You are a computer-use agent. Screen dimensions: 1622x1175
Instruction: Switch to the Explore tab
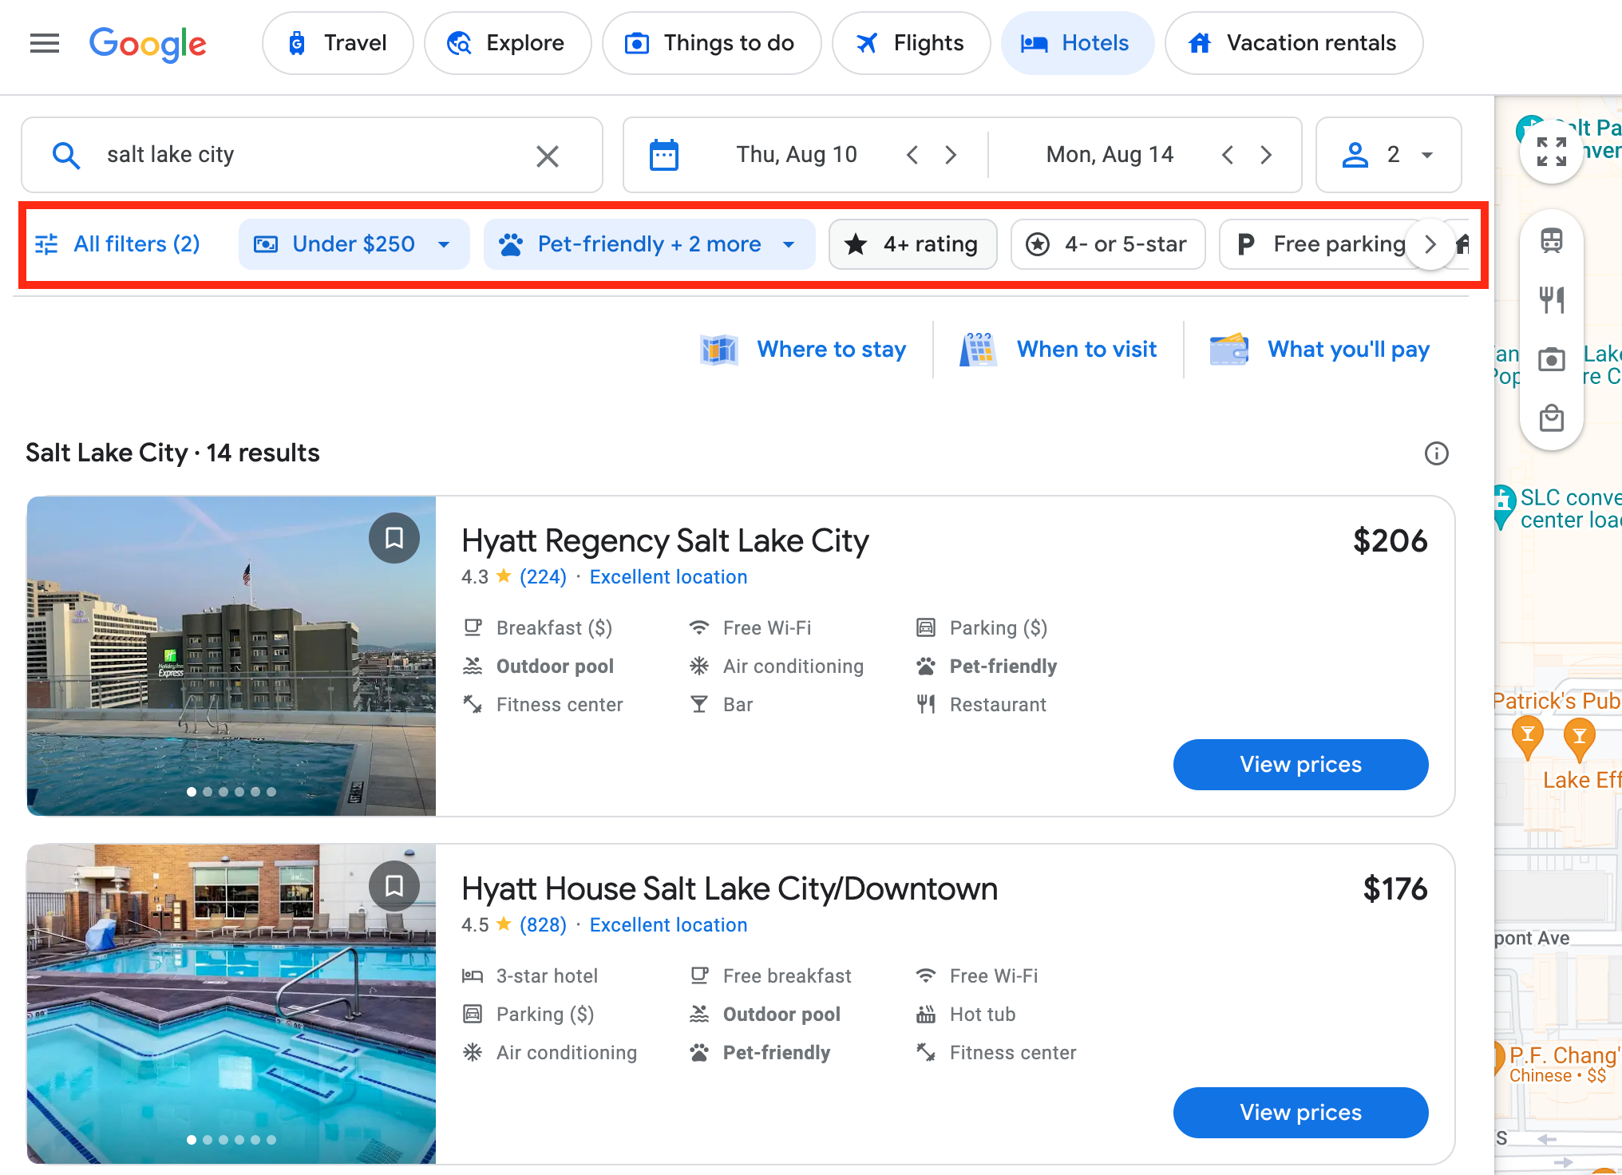pyautogui.click(x=508, y=43)
